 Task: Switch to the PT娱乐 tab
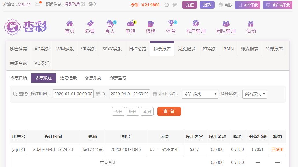pos(209,49)
